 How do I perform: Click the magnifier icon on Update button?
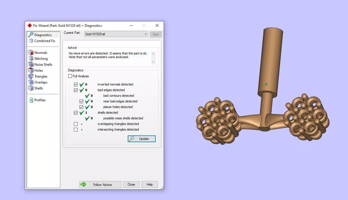pyautogui.click(x=131, y=139)
